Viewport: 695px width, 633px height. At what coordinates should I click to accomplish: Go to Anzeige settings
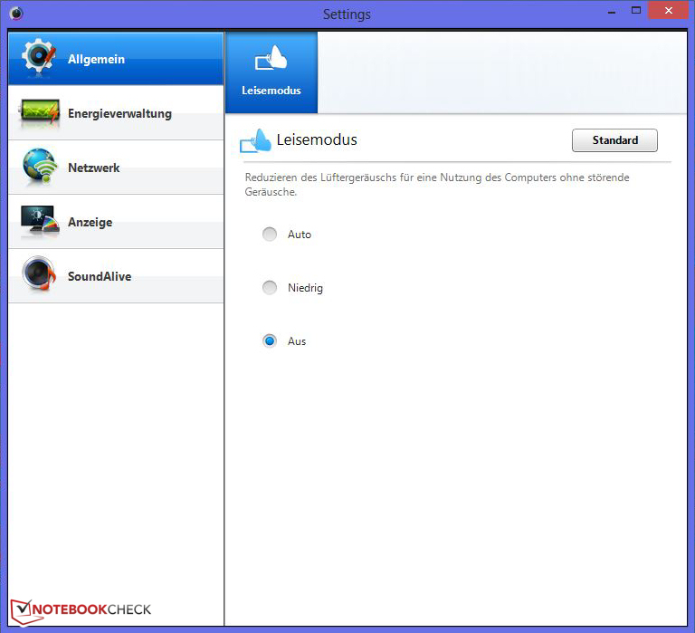(116, 222)
